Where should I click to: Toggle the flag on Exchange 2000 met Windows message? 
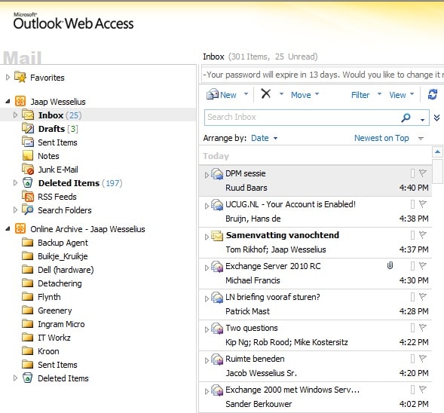click(423, 390)
